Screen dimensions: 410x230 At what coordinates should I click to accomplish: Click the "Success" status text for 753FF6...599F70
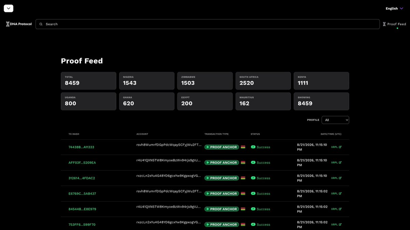point(263,225)
